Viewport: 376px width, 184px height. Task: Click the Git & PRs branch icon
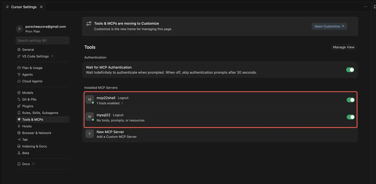point(19,99)
